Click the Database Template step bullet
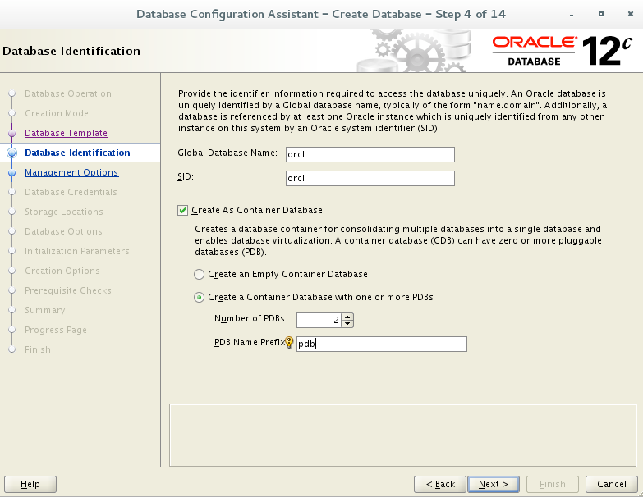 click(11, 134)
